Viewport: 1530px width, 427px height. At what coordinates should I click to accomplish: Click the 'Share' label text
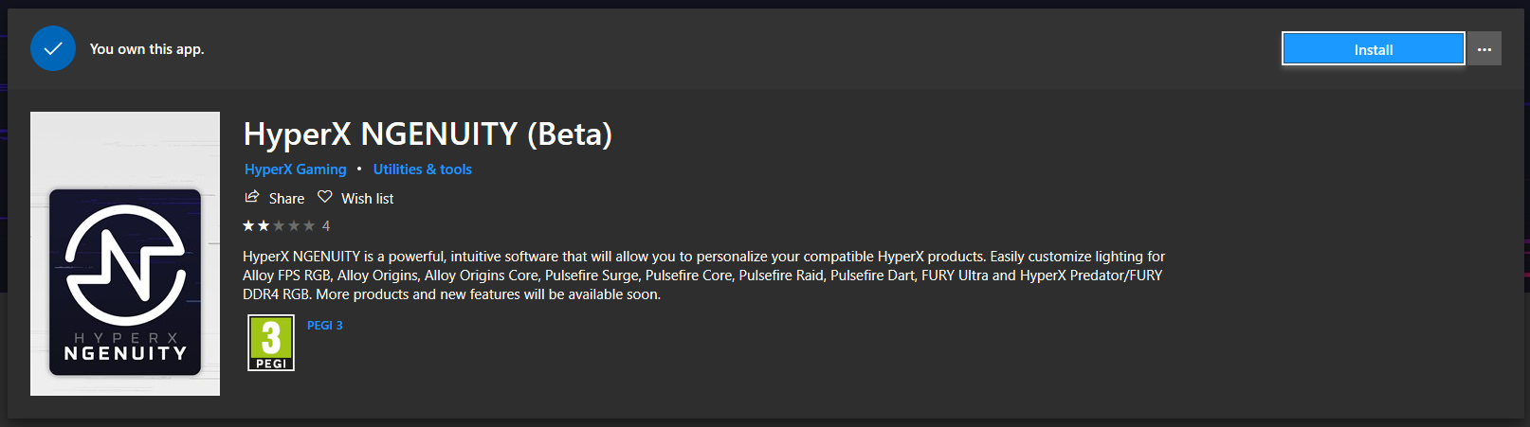[x=286, y=199]
